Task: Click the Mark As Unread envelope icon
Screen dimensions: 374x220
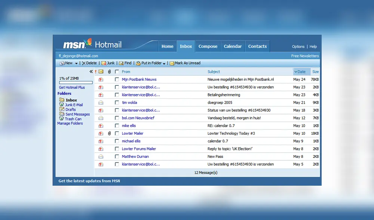Action: point(172,63)
